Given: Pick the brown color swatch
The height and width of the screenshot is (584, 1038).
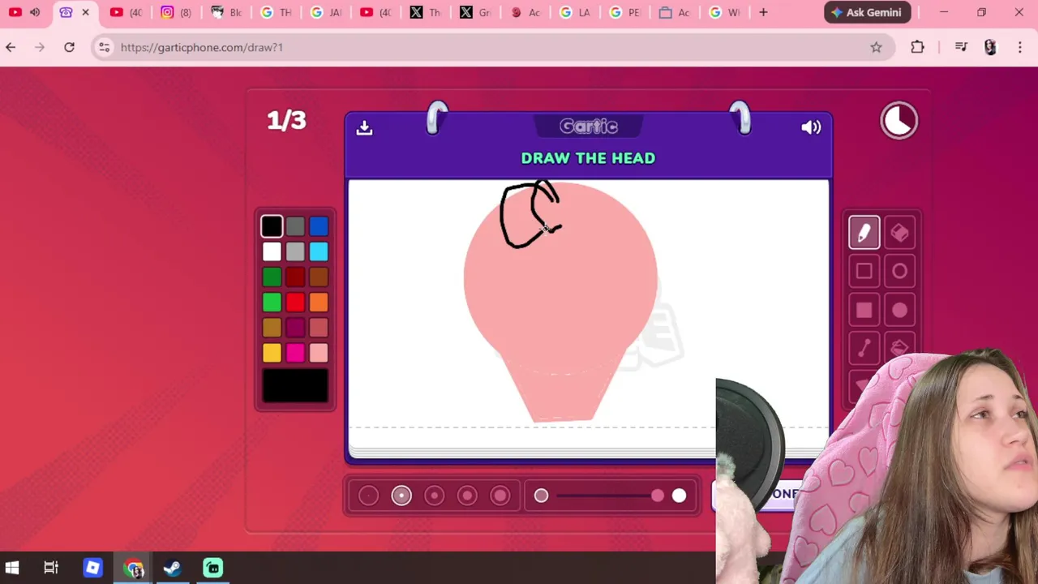Looking at the screenshot, I should click(319, 277).
